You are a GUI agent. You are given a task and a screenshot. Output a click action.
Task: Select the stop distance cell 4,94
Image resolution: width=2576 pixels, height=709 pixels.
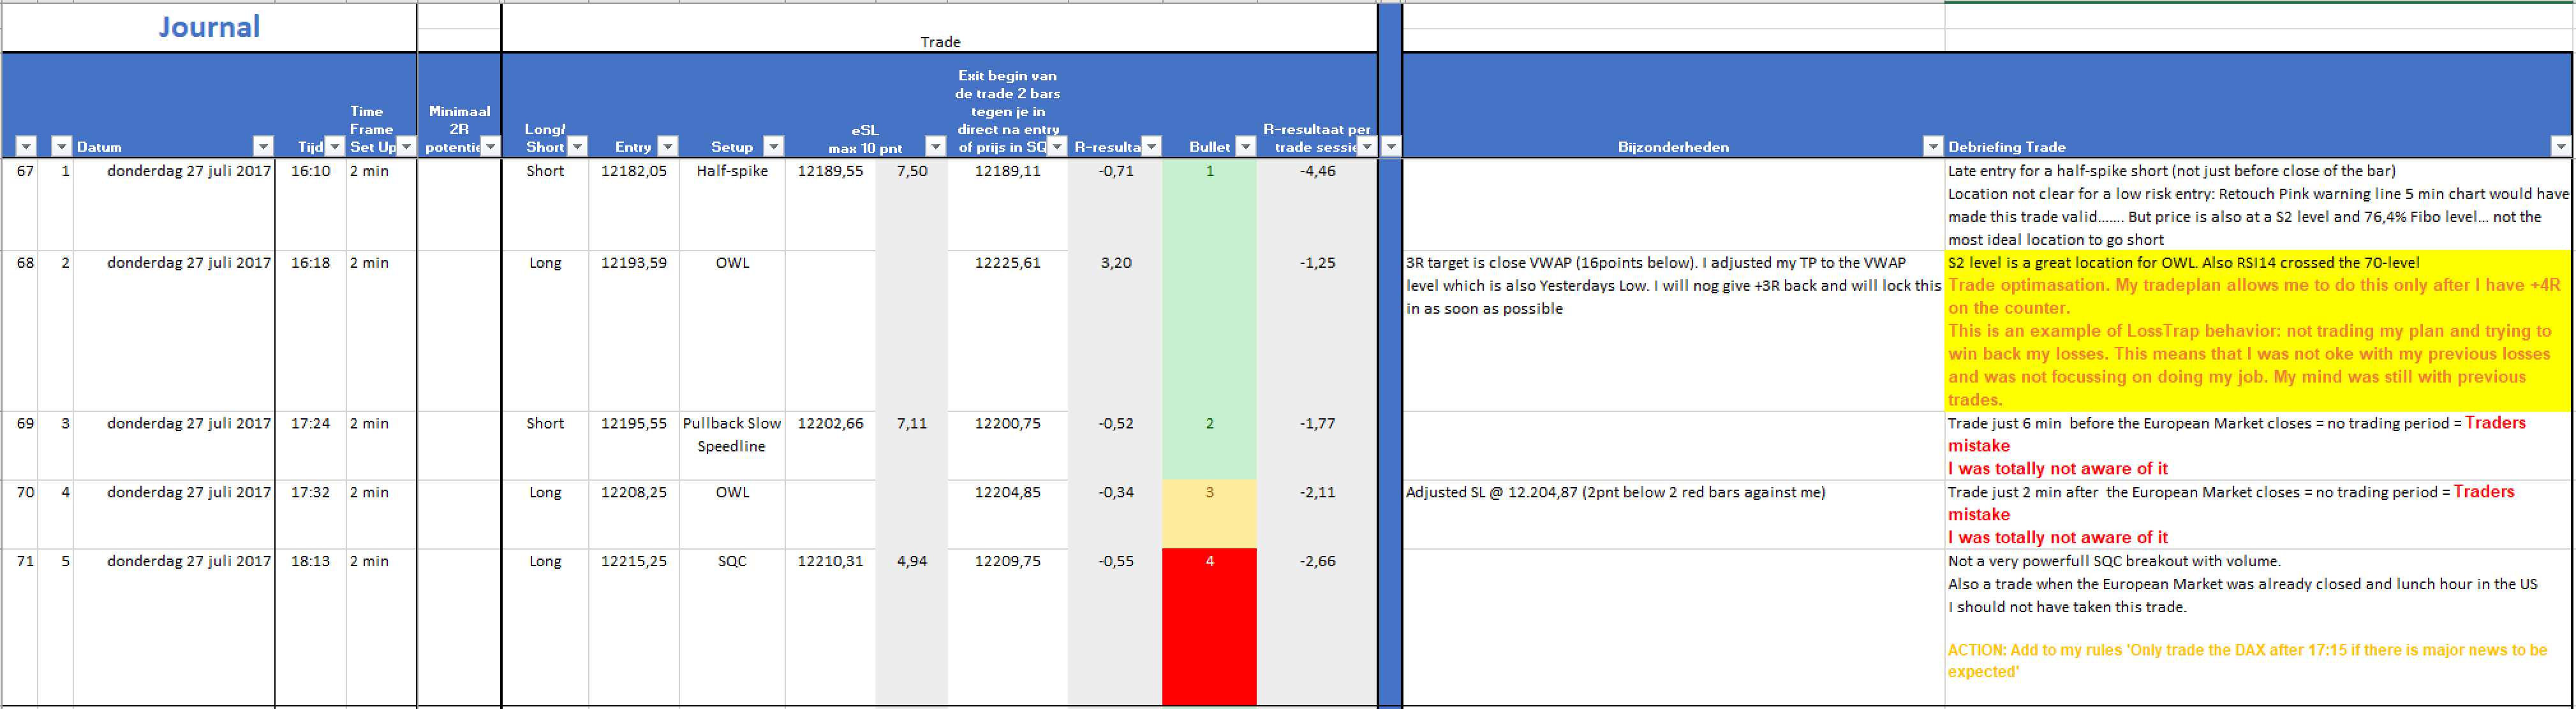point(911,627)
